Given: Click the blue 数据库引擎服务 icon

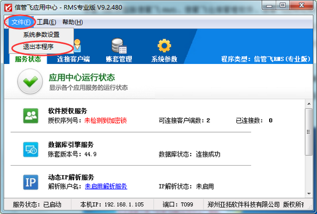Looking at the screenshot, I should (31, 150).
